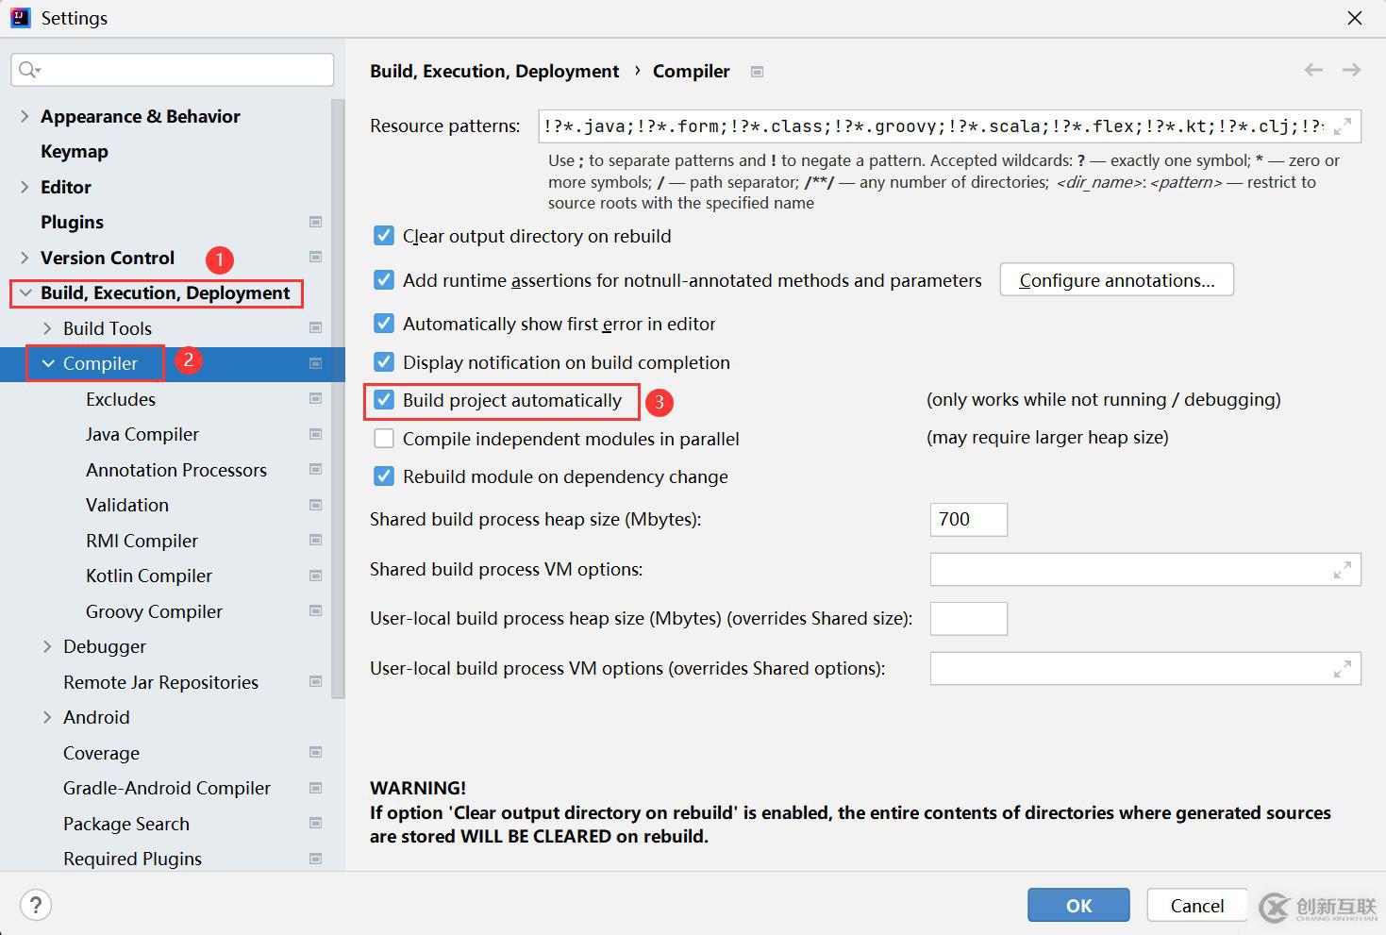Image resolution: width=1386 pixels, height=935 pixels.
Task: Expand the Debugger settings node
Action: pos(47,646)
